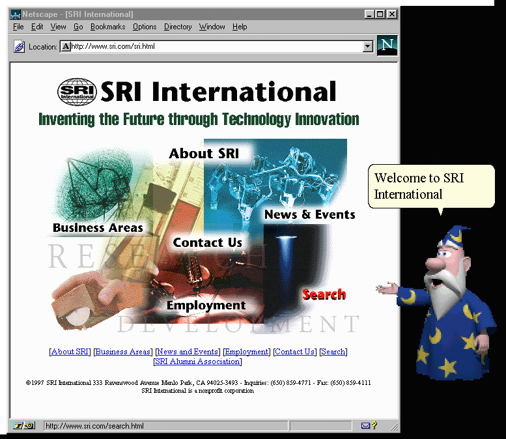
Task: Click the Employment text link
Action: (x=247, y=352)
